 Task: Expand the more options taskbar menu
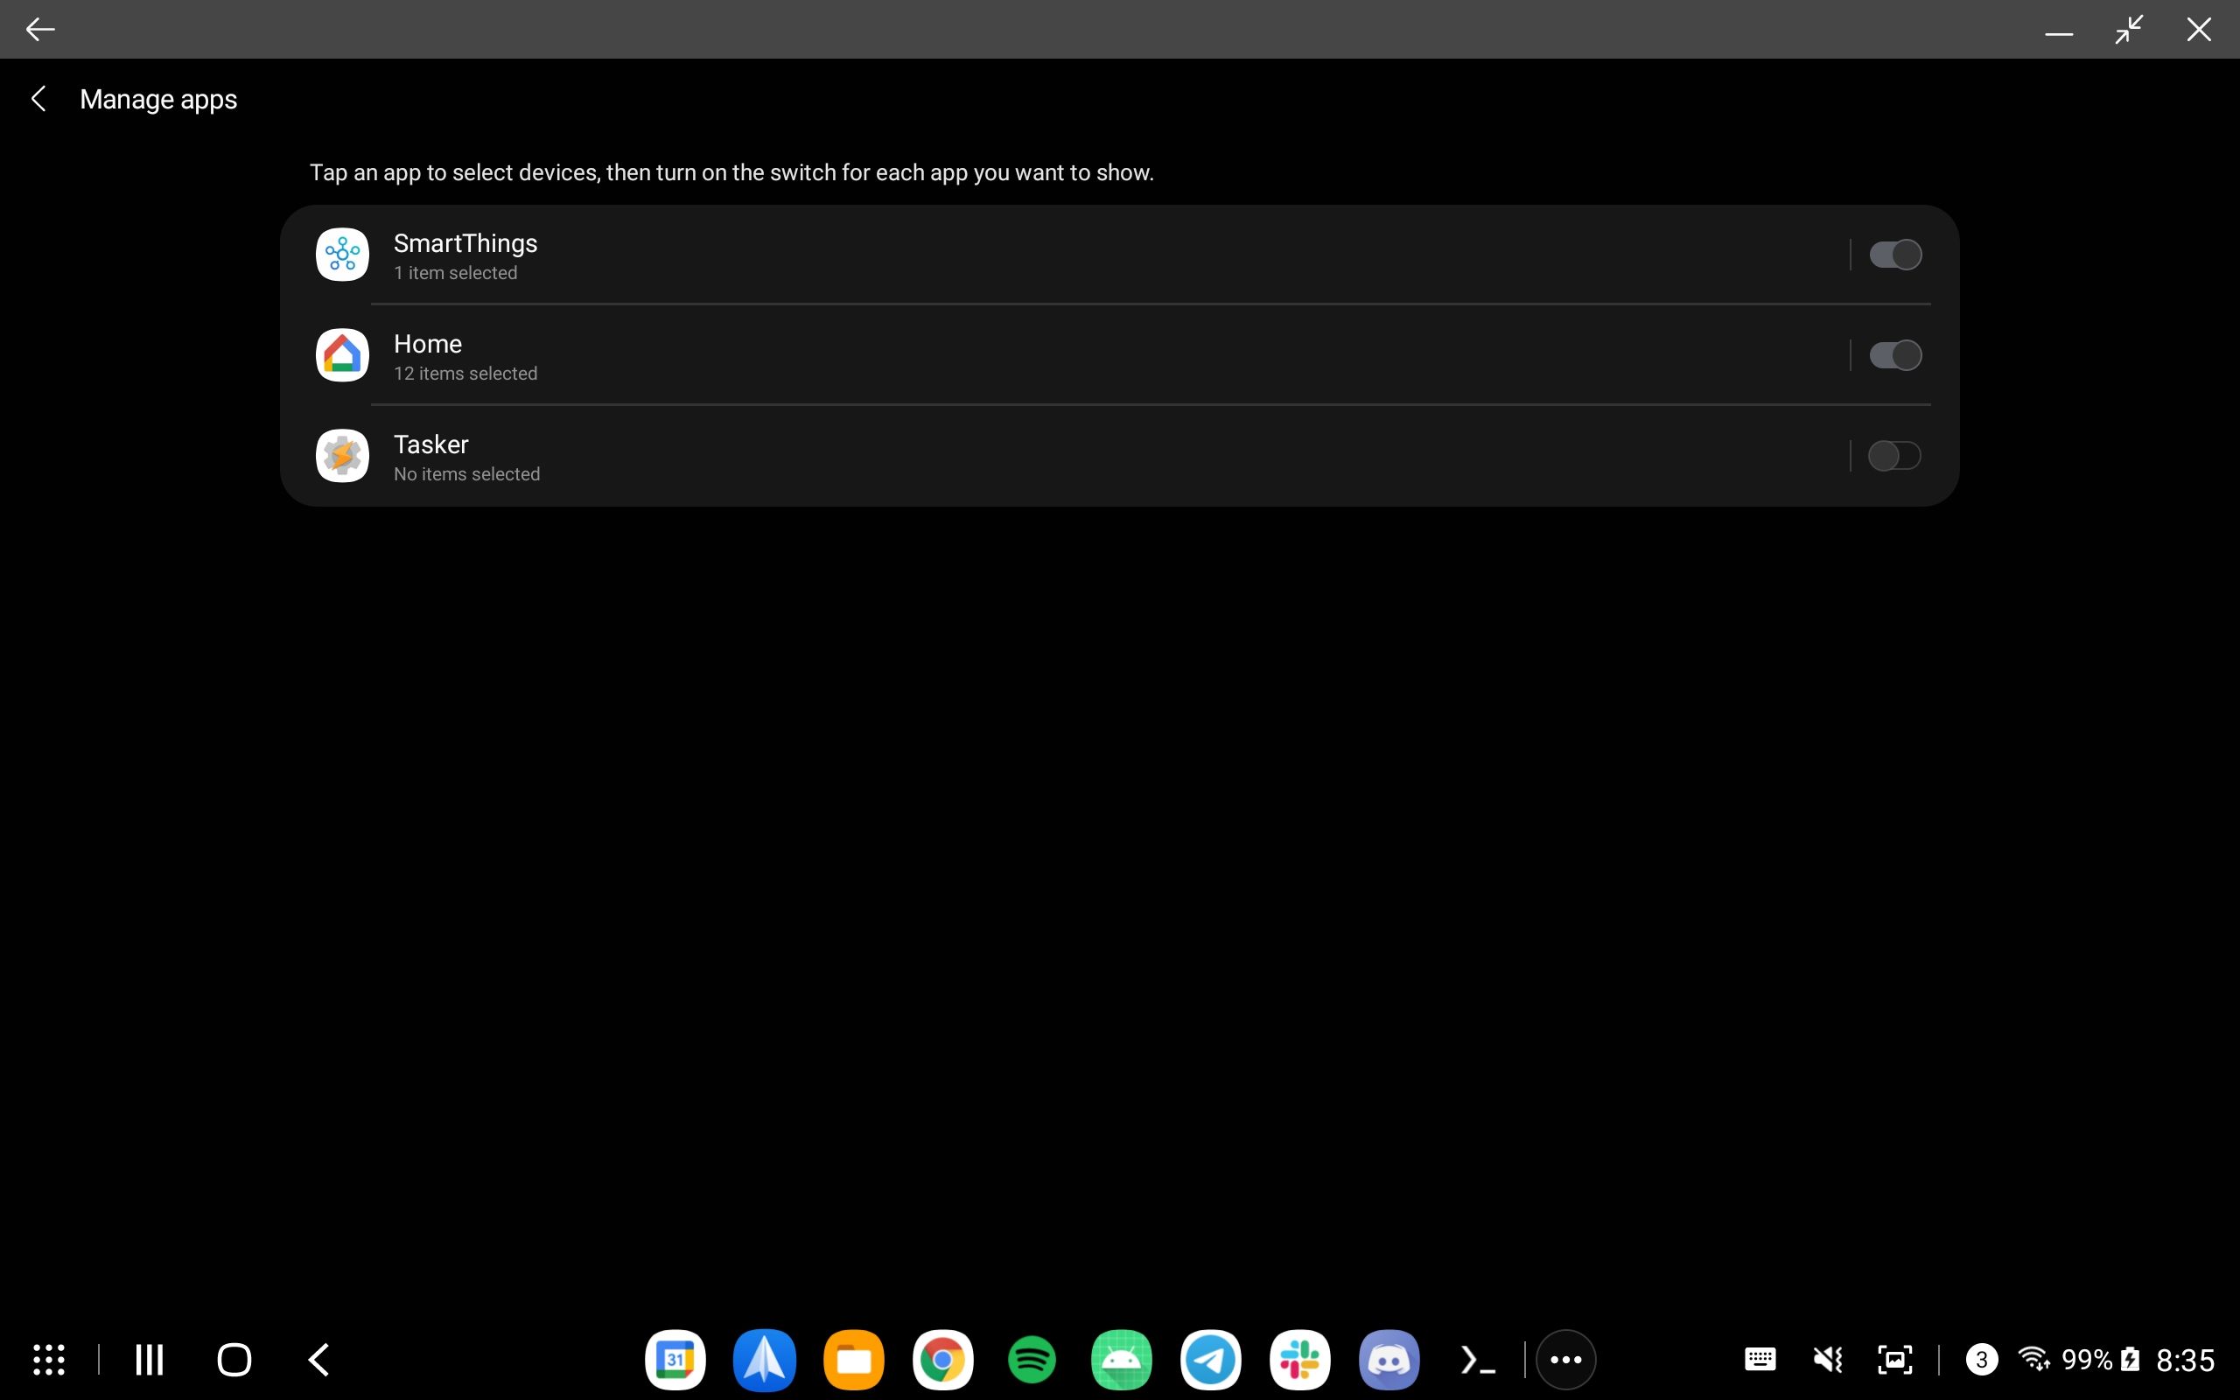pyautogui.click(x=1564, y=1359)
